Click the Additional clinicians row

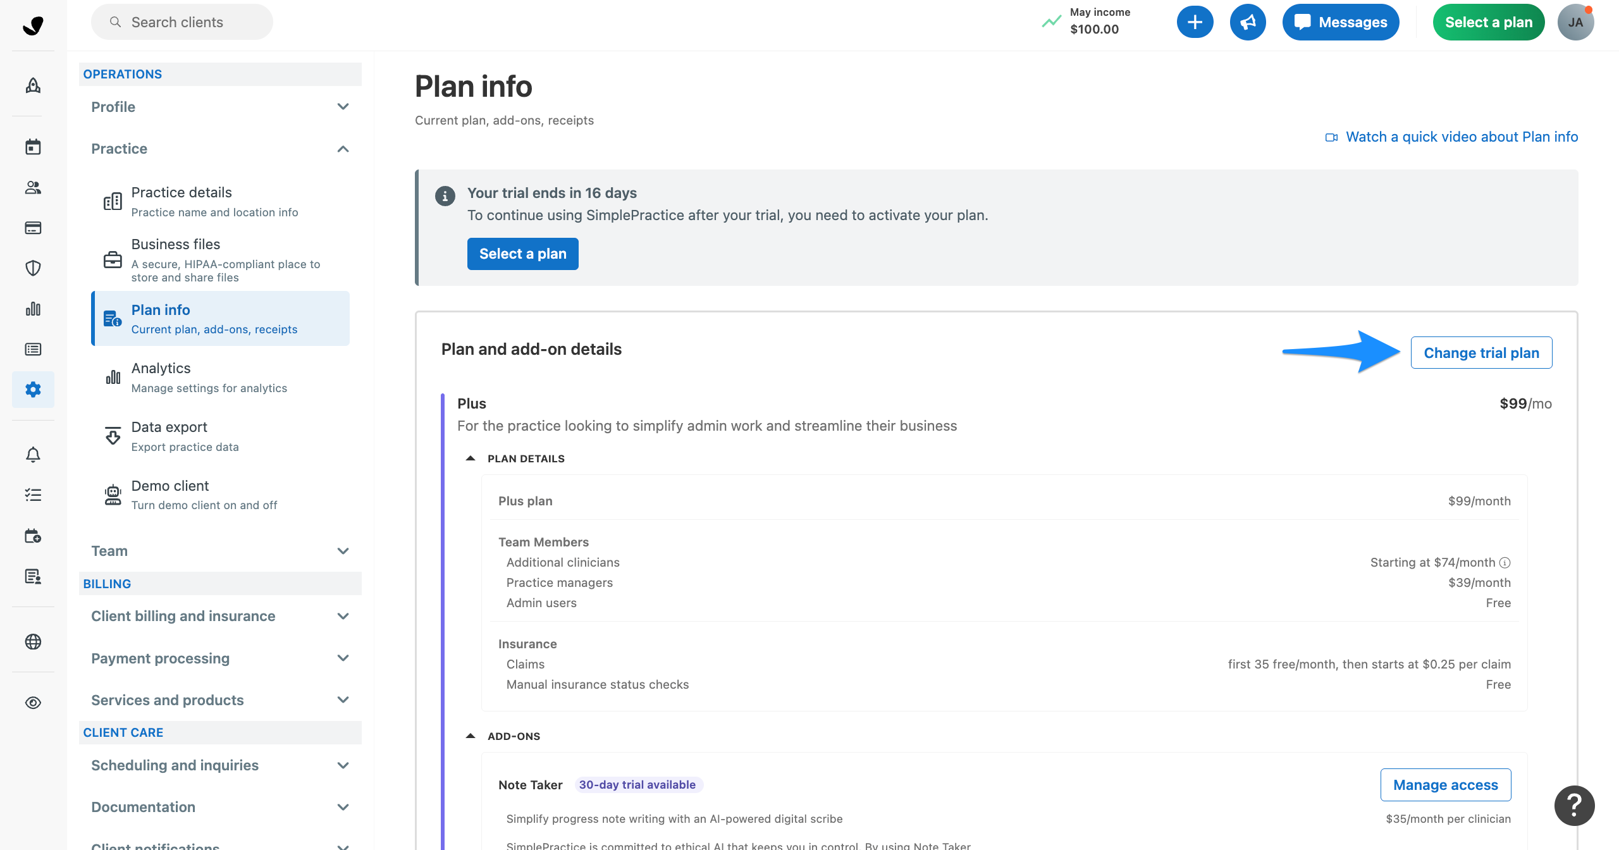(1008, 562)
